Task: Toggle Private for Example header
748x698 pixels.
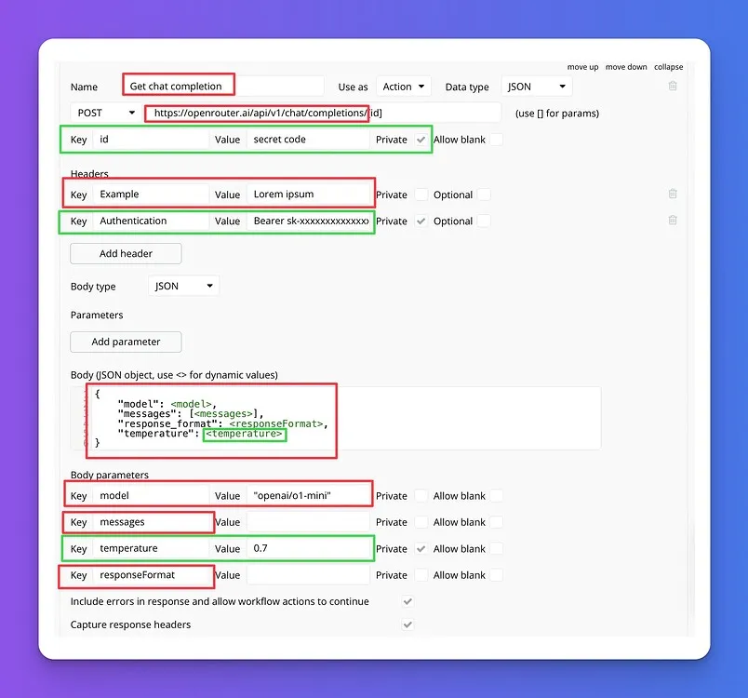Action: (x=421, y=195)
